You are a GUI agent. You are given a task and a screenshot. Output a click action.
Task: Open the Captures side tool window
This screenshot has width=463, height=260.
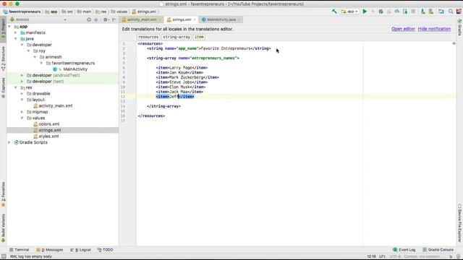[3, 87]
